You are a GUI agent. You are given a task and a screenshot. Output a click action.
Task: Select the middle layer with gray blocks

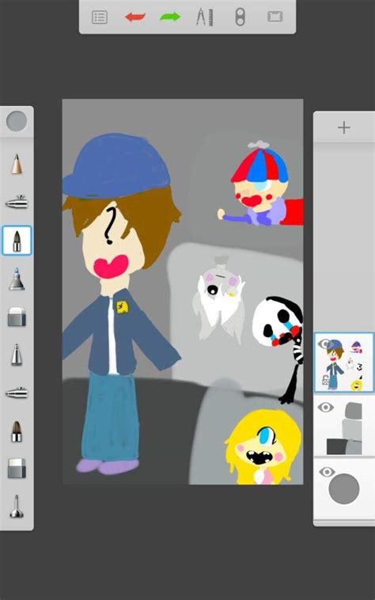(344, 427)
